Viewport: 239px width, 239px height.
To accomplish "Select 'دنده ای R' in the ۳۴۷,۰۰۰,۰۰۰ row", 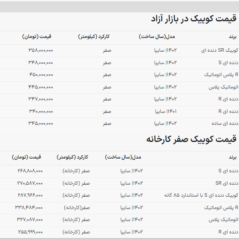I will point(228,99).
